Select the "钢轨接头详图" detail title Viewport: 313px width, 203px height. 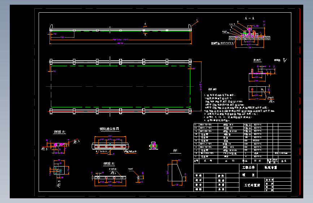tap(109, 129)
